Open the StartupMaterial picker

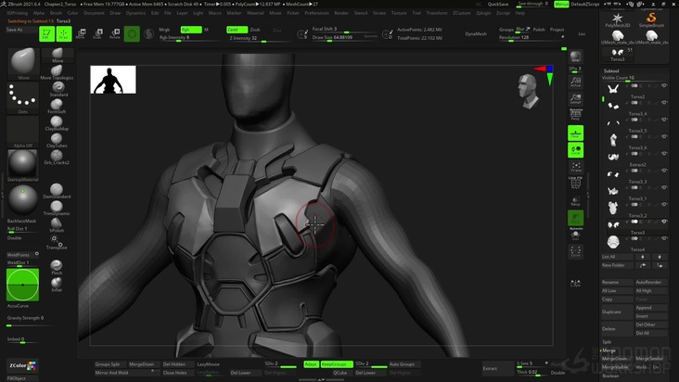click(22, 166)
